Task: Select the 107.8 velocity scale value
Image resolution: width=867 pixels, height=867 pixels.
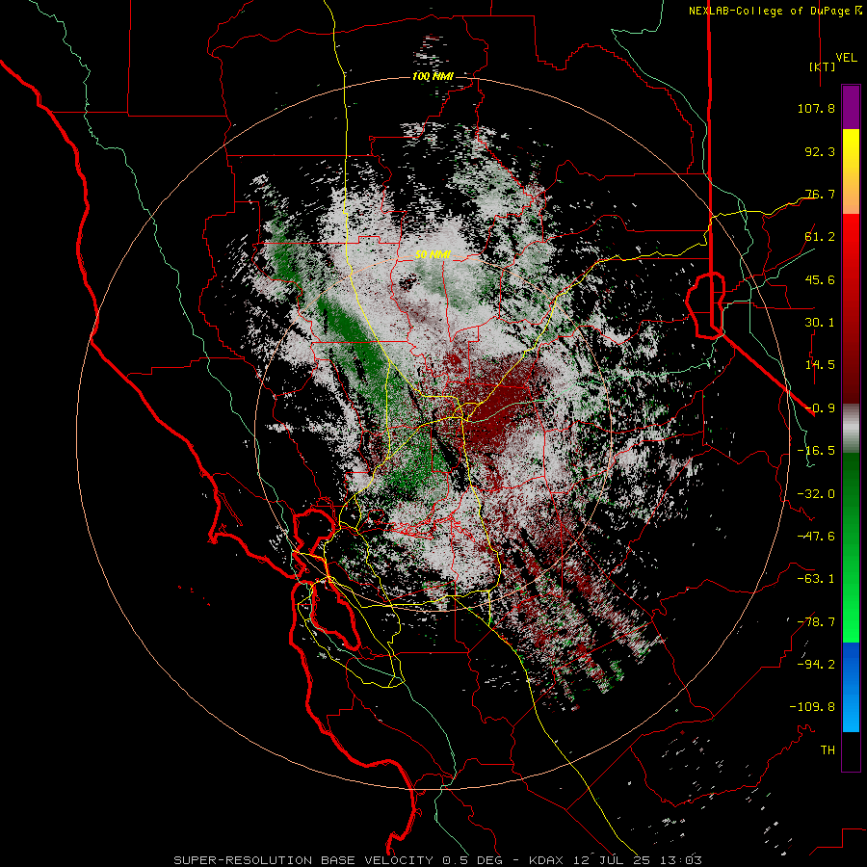Action: point(816,108)
